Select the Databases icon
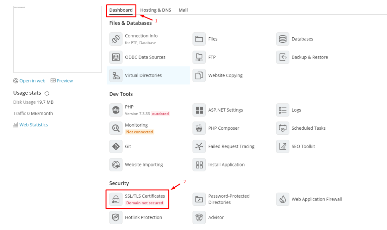Screen dimensions: 387x230 [282, 39]
